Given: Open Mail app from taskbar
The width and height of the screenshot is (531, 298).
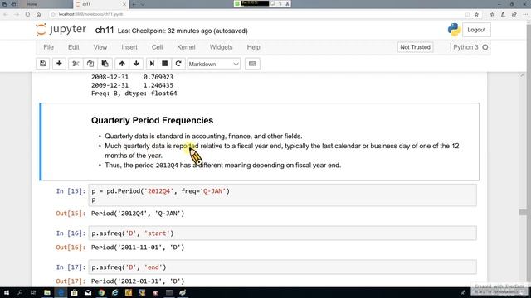Looking at the screenshot, I should pos(88,292).
